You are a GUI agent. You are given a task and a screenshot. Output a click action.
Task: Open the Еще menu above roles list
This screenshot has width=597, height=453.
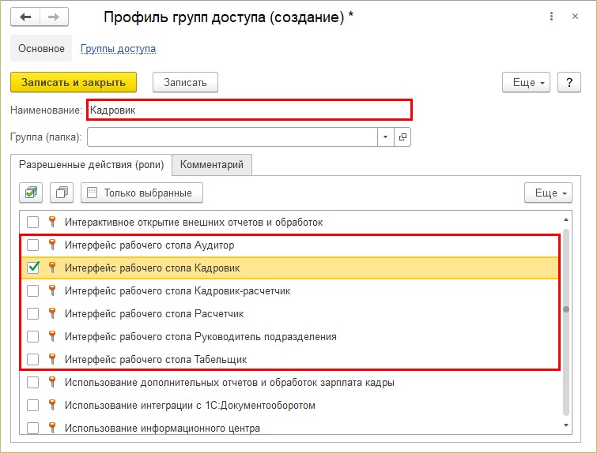[x=548, y=193]
